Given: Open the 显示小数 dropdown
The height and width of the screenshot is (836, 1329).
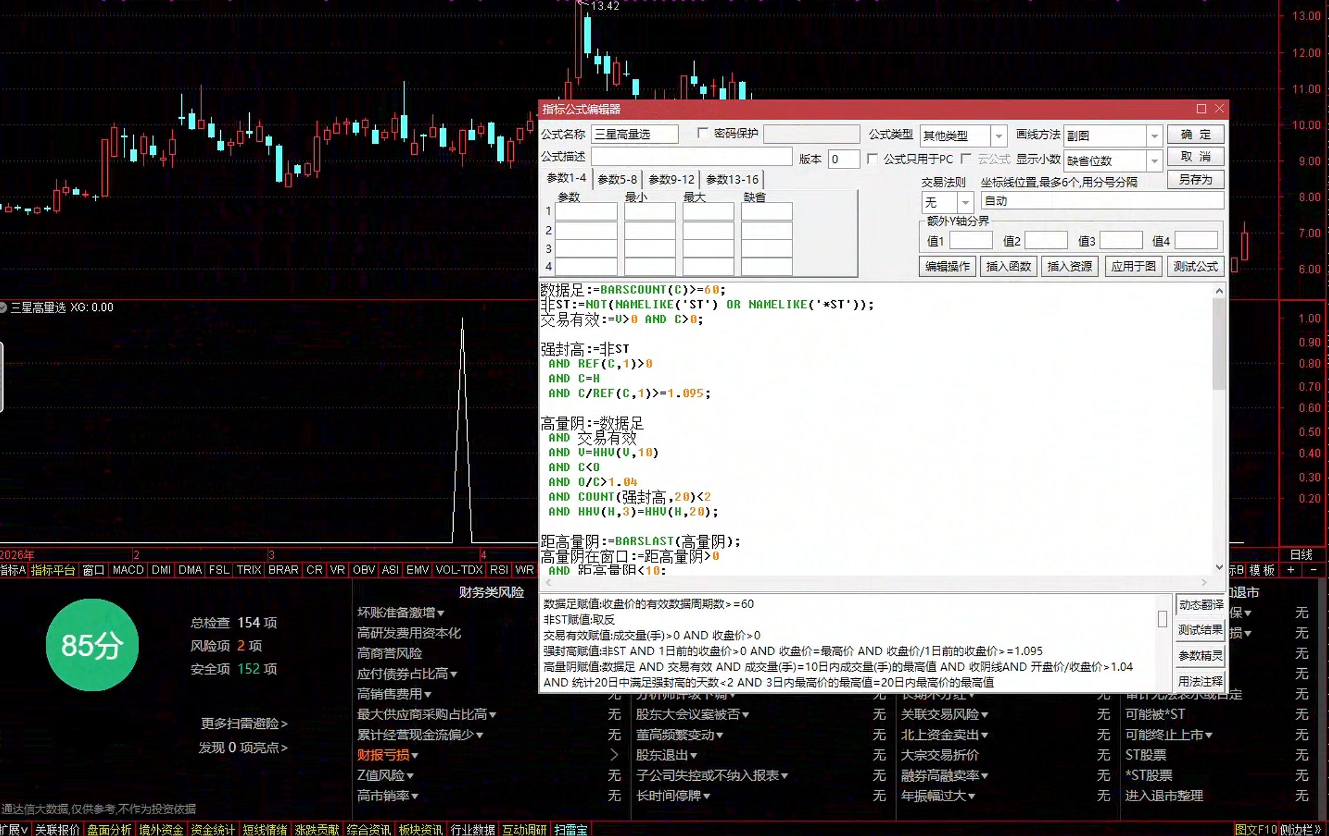Looking at the screenshot, I should tap(1154, 161).
